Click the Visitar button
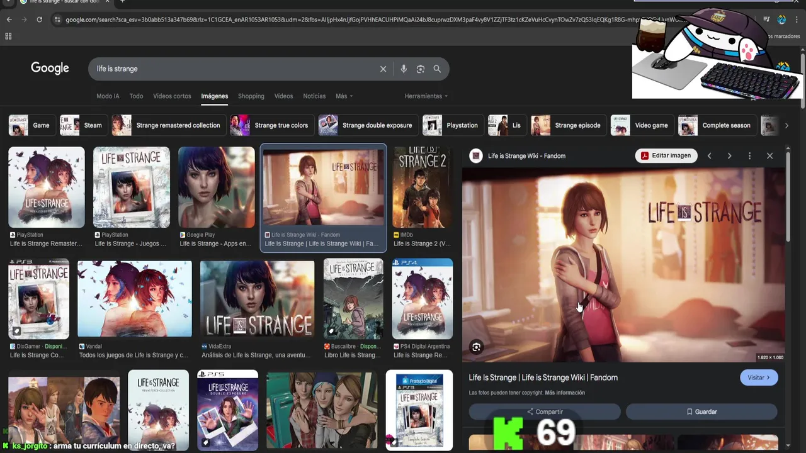The height and width of the screenshot is (453, 806). click(759, 377)
